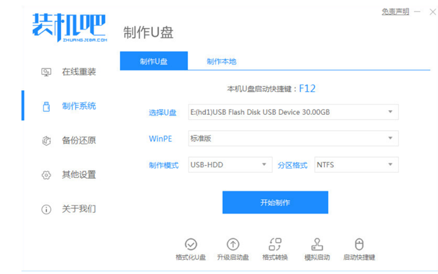Screen dimensions: 438x274
Task: Click the 其他设置 gear icon
Action: [46, 175]
